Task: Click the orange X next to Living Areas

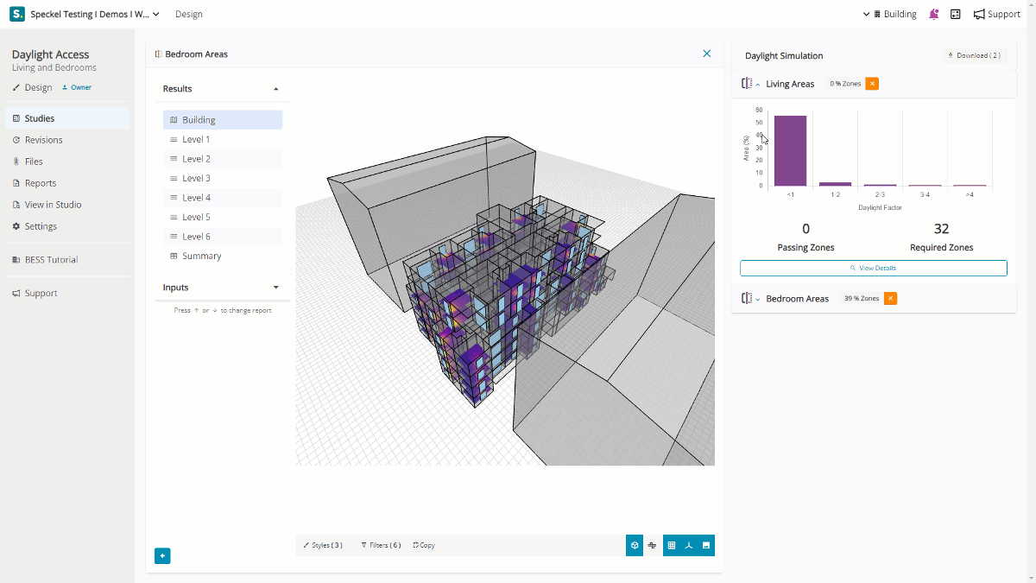Action: coord(873,84)
